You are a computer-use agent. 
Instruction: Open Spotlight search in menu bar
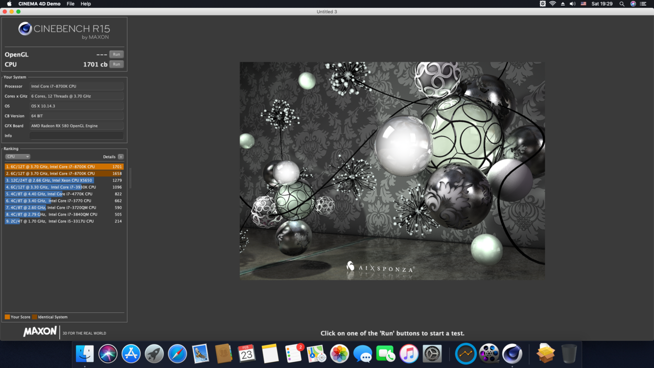pos(622,4)
